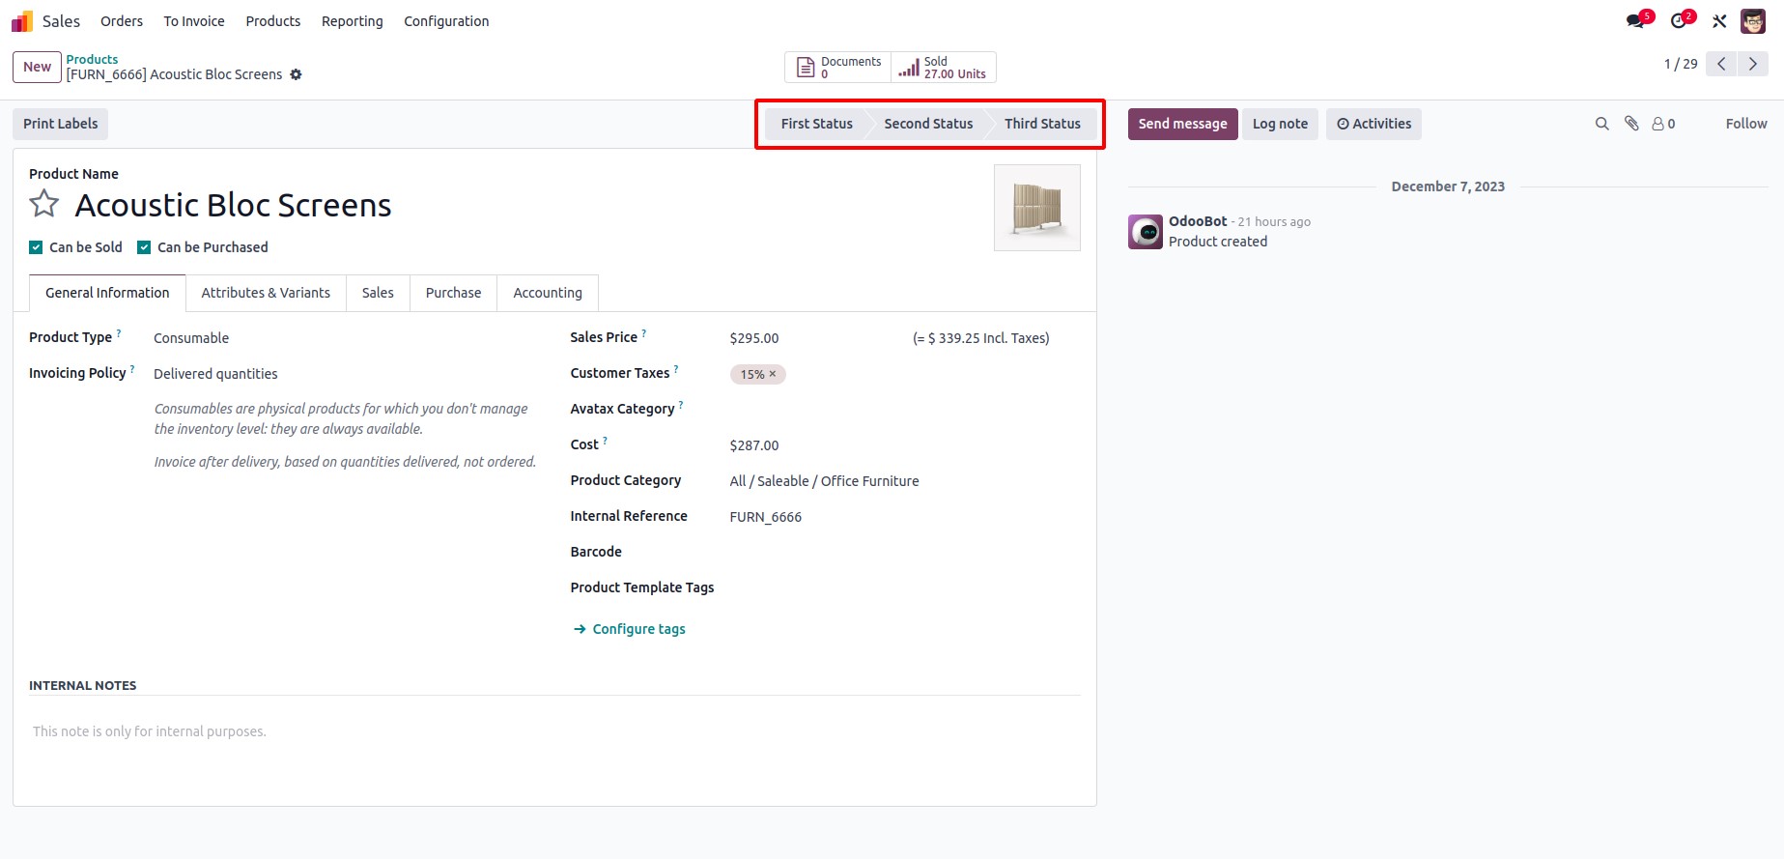Click the empty Barcode field
The height and width of the screenshot is (859, 1784).
(x=904, y=552)
